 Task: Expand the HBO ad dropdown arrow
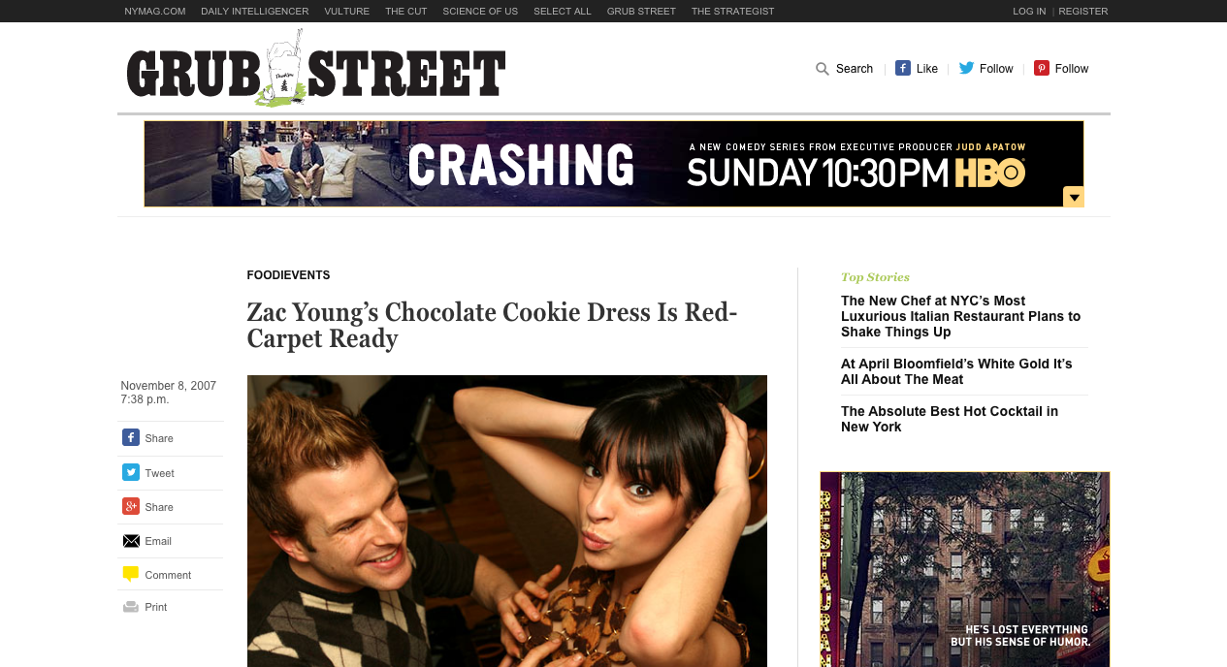1073,197
